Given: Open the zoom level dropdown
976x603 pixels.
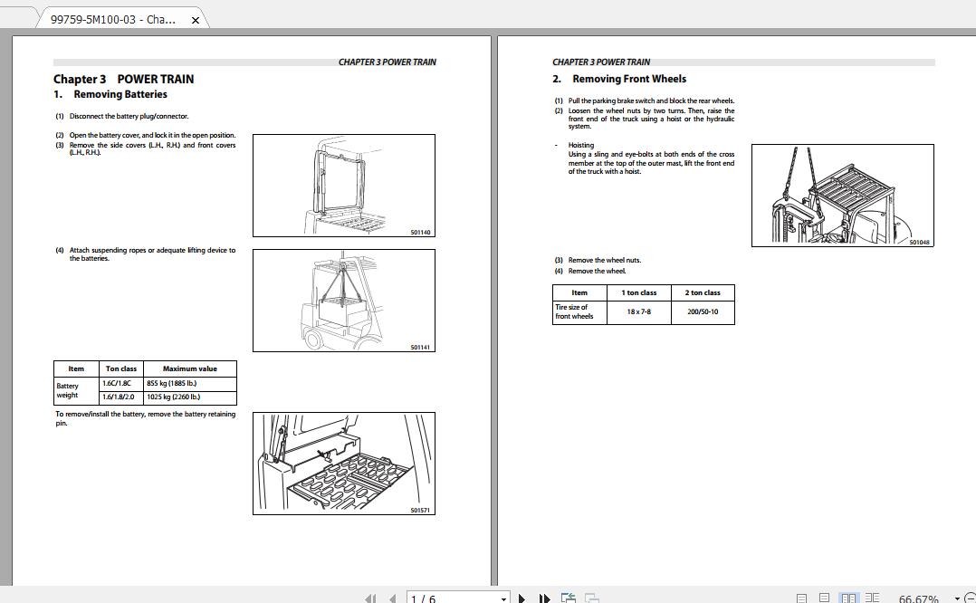Looking at the screenshot, I should pos(956,598).
